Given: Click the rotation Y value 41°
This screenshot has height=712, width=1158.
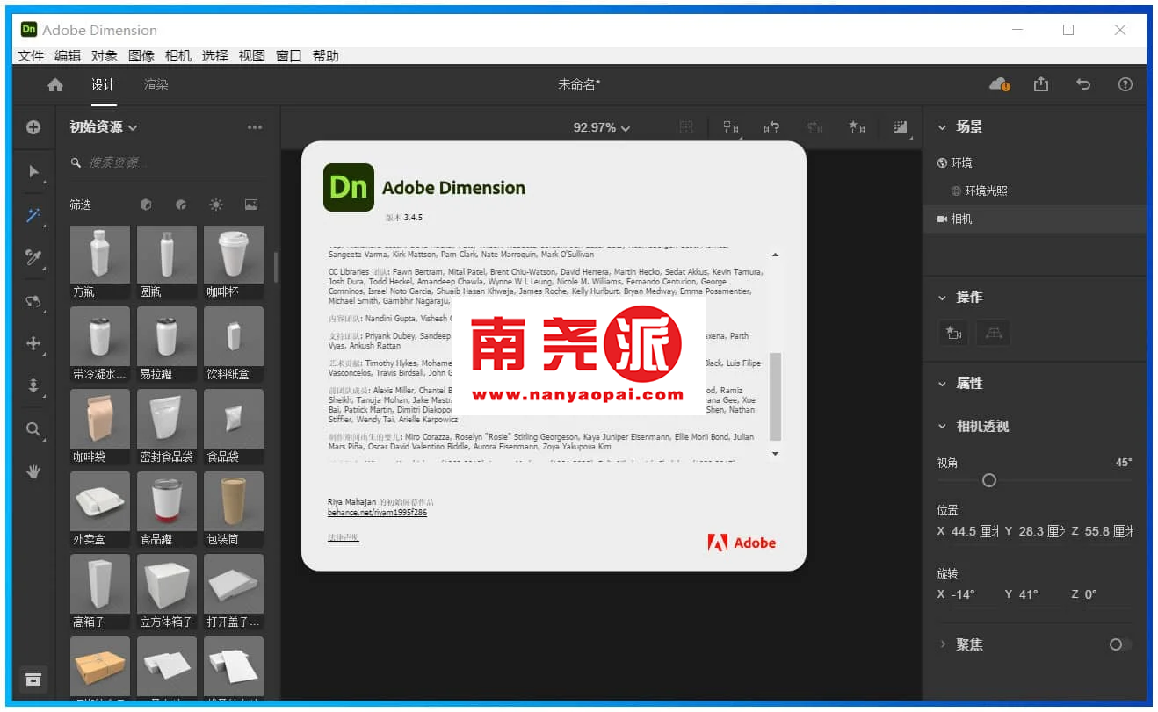Looking at the screenshot, I should coord(1029,594).
